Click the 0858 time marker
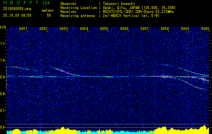Image resolution: width=212 pixels, height=134 pixels. click(x=165, y=29)
